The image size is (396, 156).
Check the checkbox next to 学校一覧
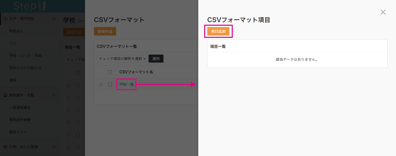[x=110, y=84]
